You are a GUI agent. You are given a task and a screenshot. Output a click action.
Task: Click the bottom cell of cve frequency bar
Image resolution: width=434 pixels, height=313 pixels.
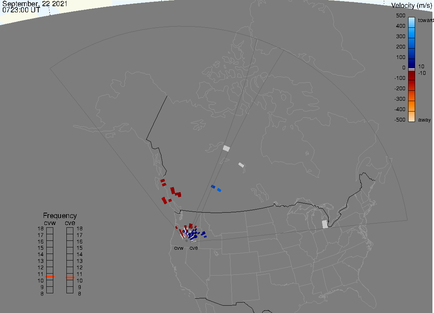70,290
